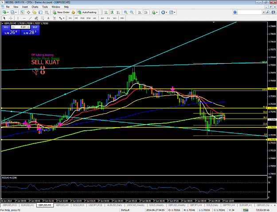Decrease the one-click trade volume
277x212 pixels.
pyautogui.click(x=13, y=27)
